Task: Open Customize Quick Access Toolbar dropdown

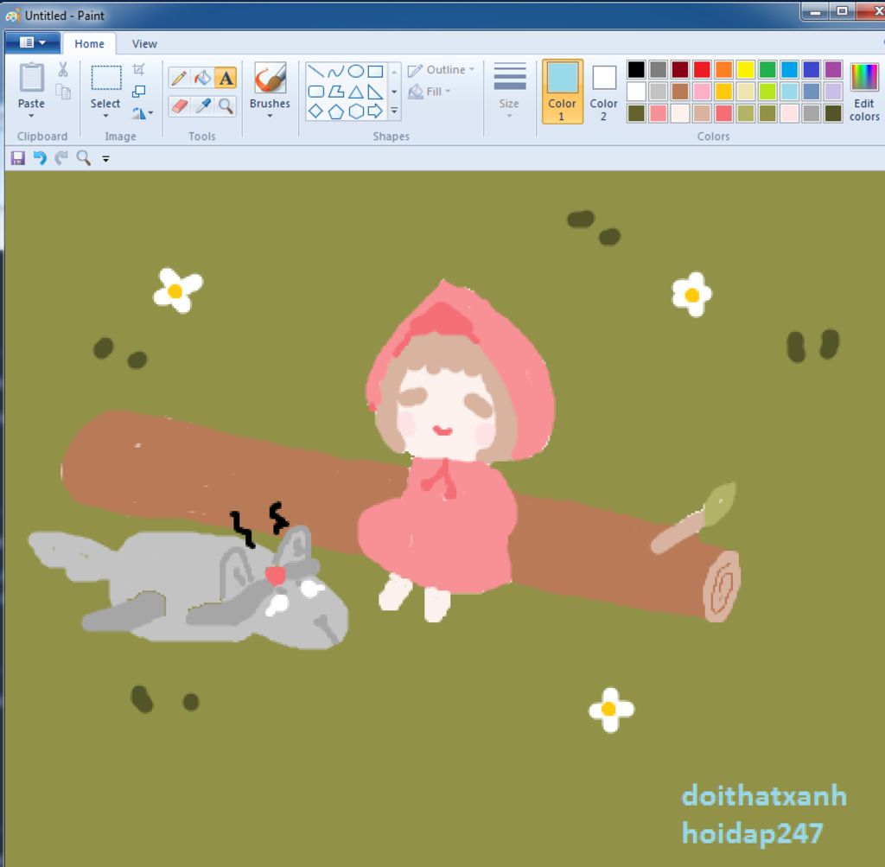Action: [x=105, y=158]
